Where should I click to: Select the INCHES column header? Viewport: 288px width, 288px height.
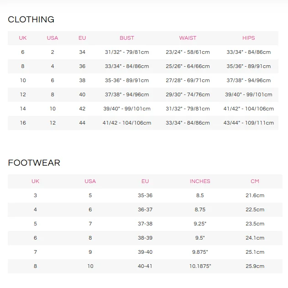pos(200,181)
